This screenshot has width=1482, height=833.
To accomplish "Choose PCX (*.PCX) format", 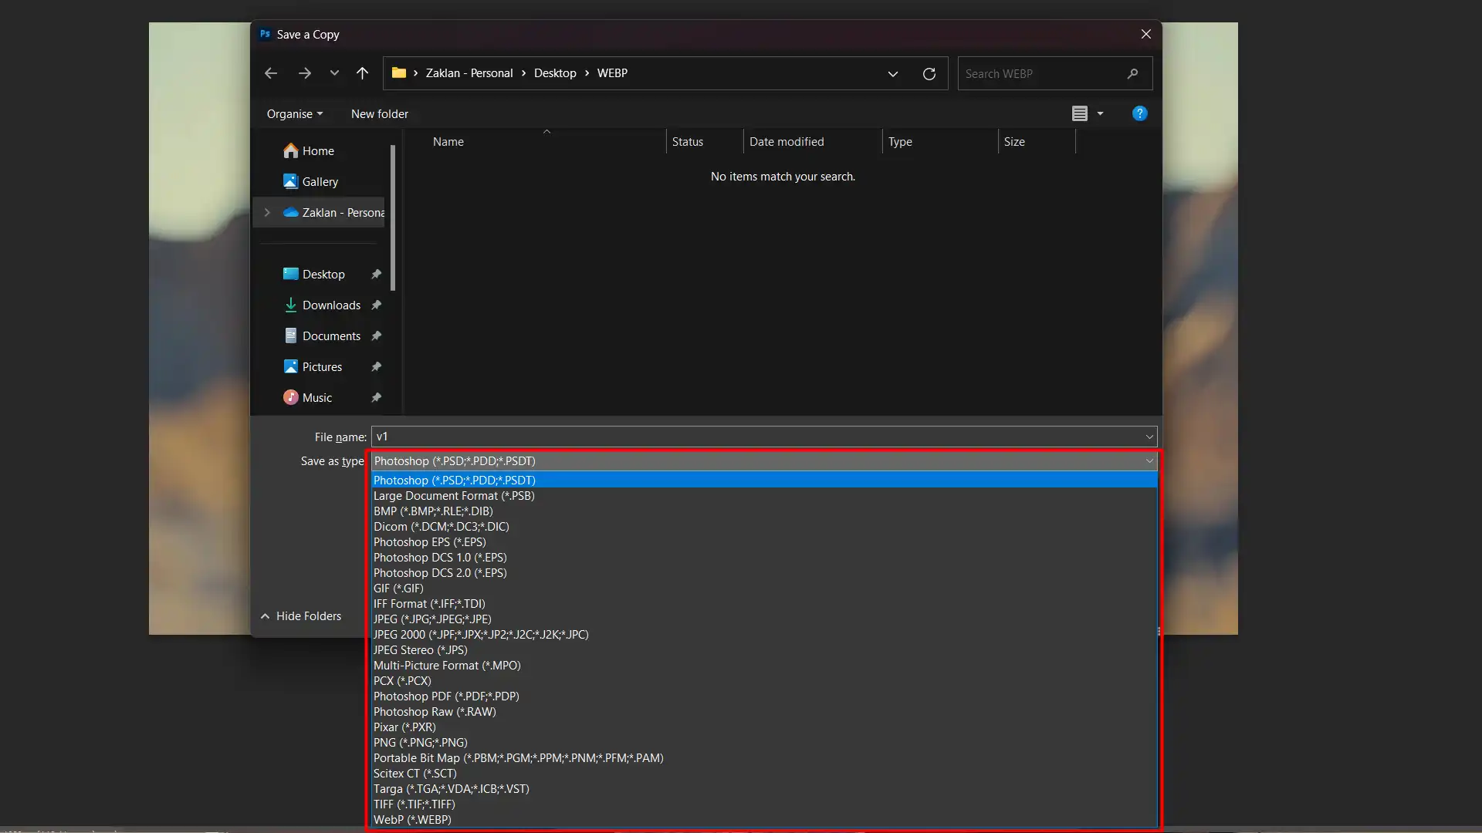I will coord(764,681).
